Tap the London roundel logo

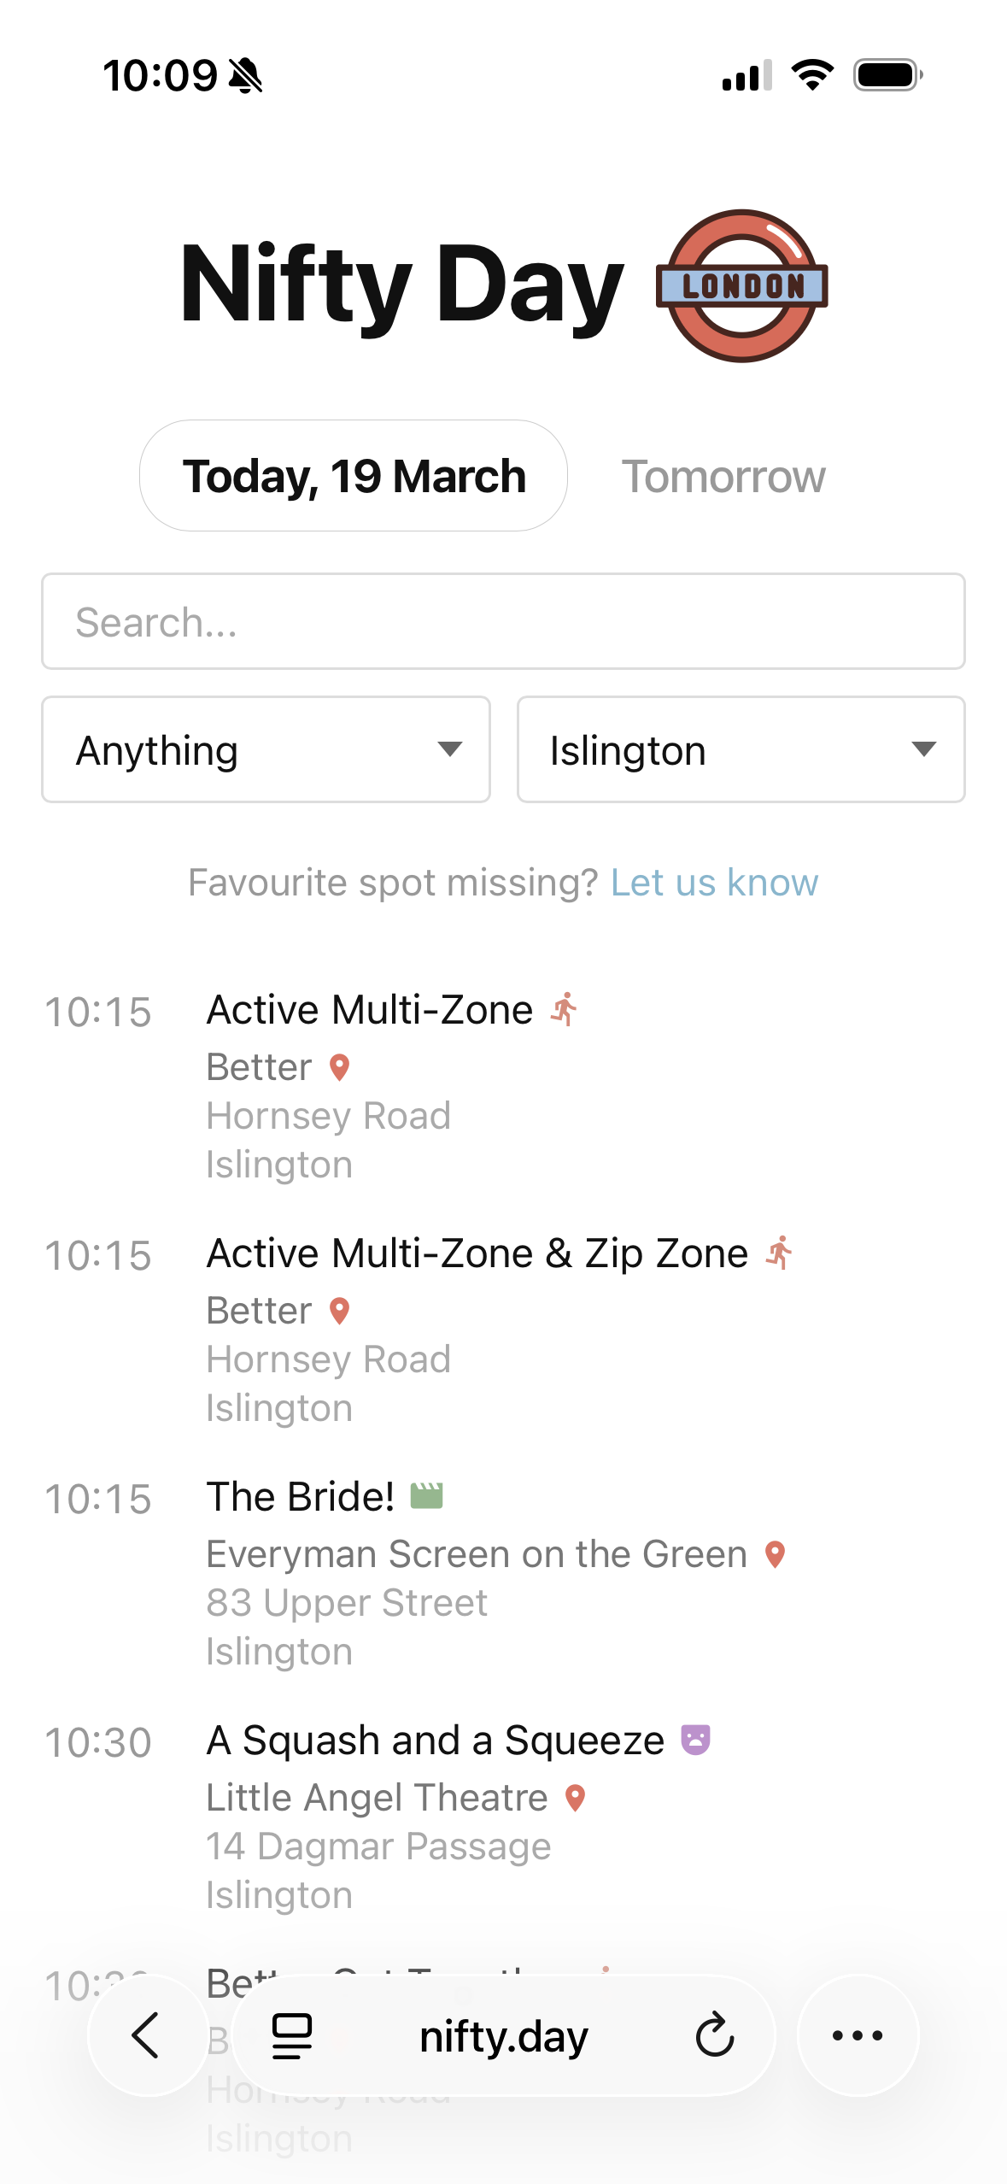tap(741, 286)
